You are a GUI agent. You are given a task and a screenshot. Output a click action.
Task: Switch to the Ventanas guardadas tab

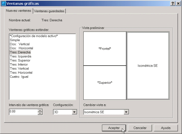point(49,11)
